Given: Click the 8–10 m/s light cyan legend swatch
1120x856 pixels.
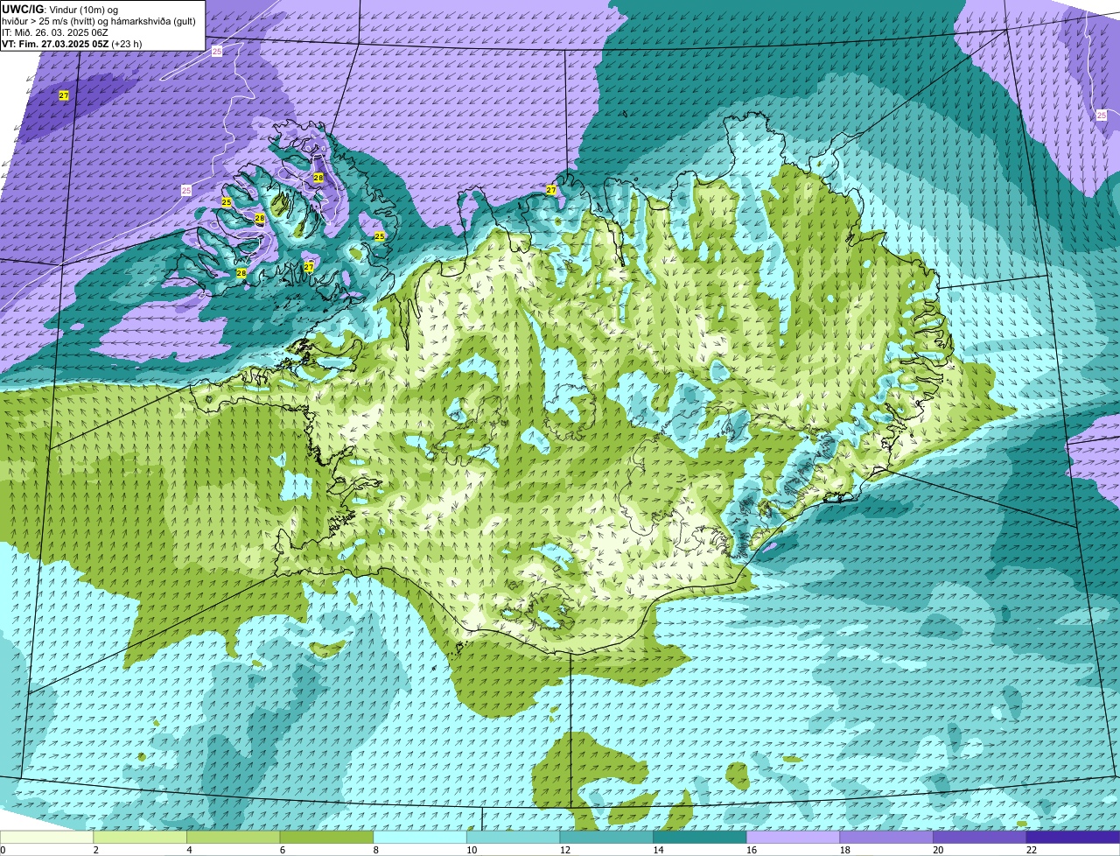Looking at the screenshot, I should coord(420,837).
